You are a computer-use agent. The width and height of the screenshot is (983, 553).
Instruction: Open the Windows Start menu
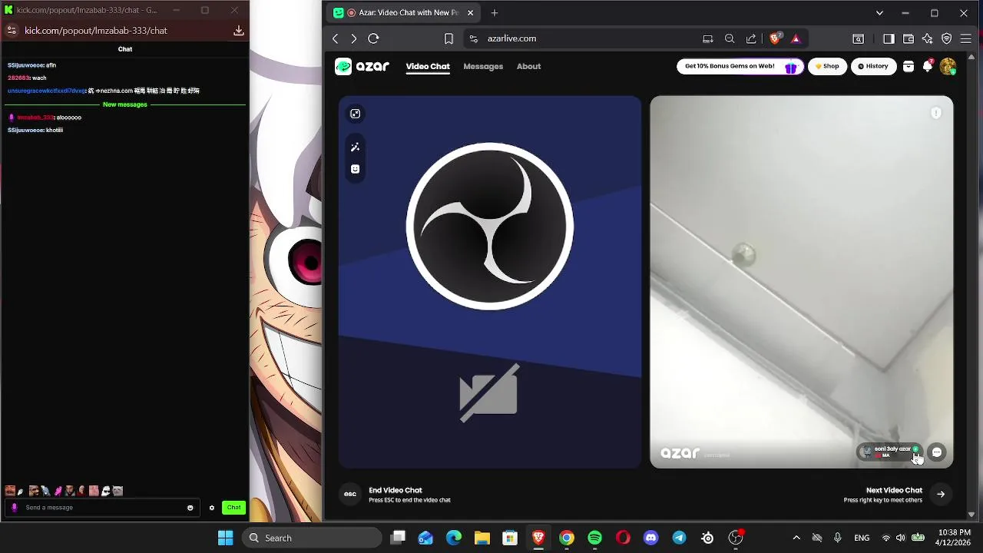(x=225, y=538)
